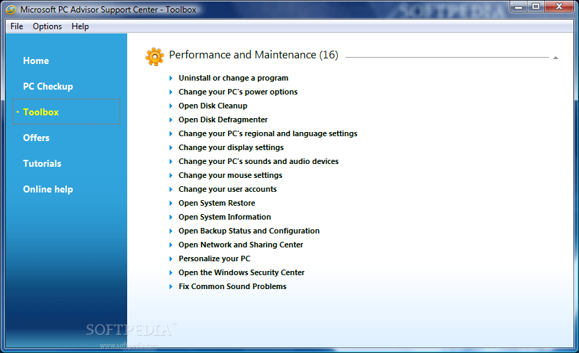
Task: Open the File menu
Action: [x=17, y=26]
